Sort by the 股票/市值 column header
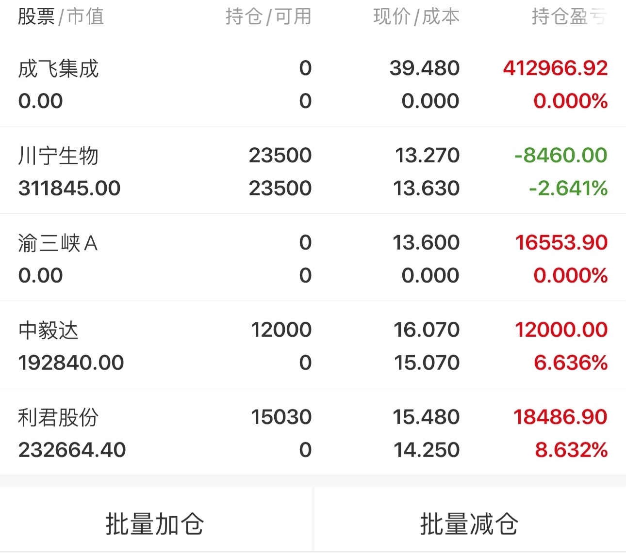The height and width of the screenshot is (553, 626). click(61, 17)
